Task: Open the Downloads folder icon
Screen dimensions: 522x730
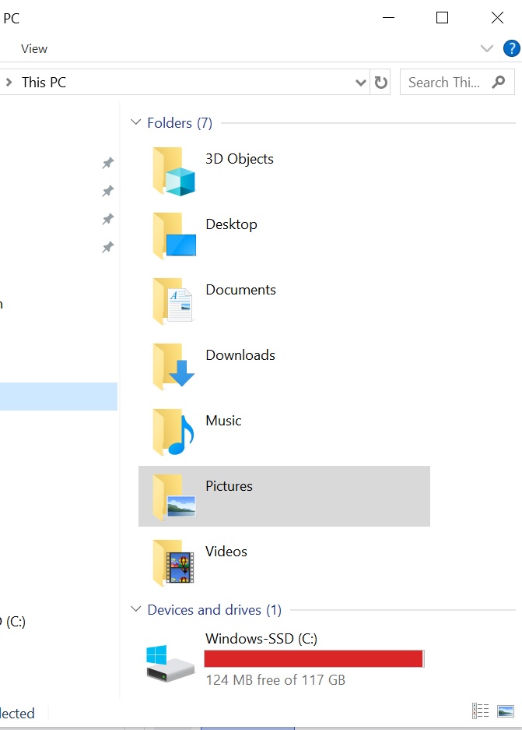Action: click(173, 366)
